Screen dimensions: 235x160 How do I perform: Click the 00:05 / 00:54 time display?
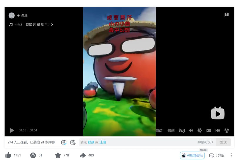point(28,130)
